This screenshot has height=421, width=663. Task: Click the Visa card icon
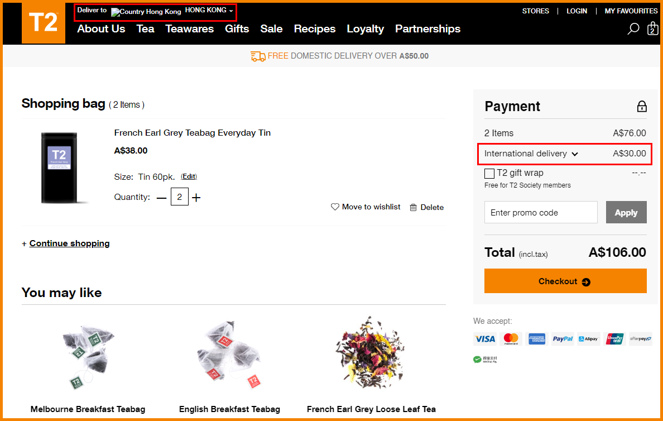pos(484,339)
